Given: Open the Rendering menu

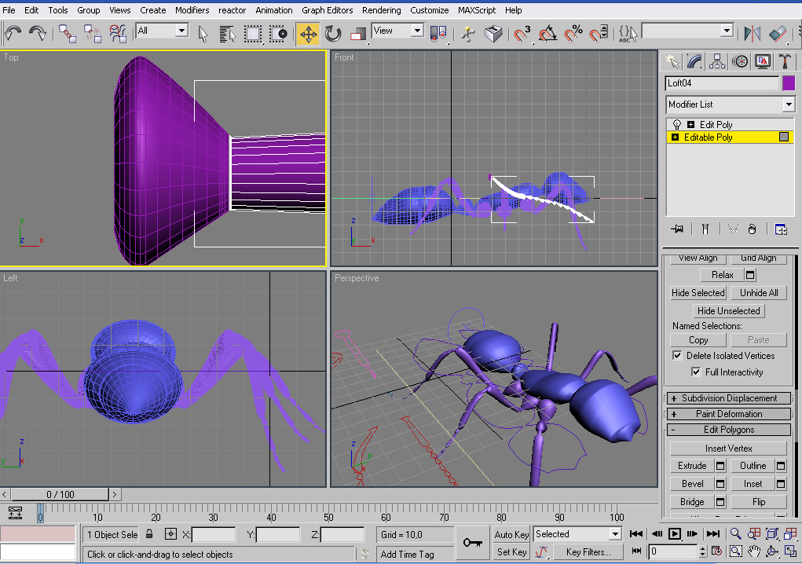Looking at the screenshot, I should coord(381,10).
